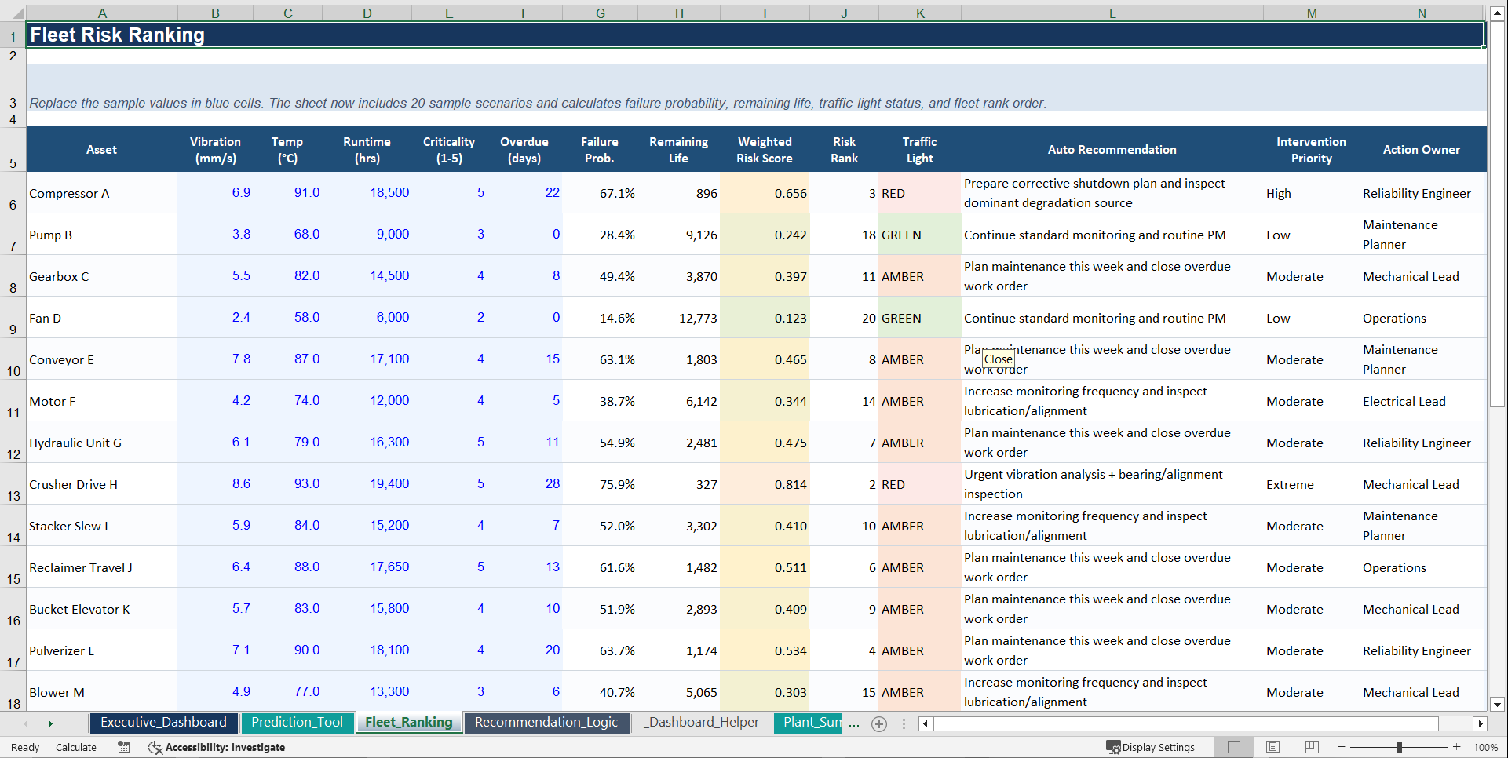Open the Recommendation_Logic tab
The image size is (1508, 758).
(546, 723)
